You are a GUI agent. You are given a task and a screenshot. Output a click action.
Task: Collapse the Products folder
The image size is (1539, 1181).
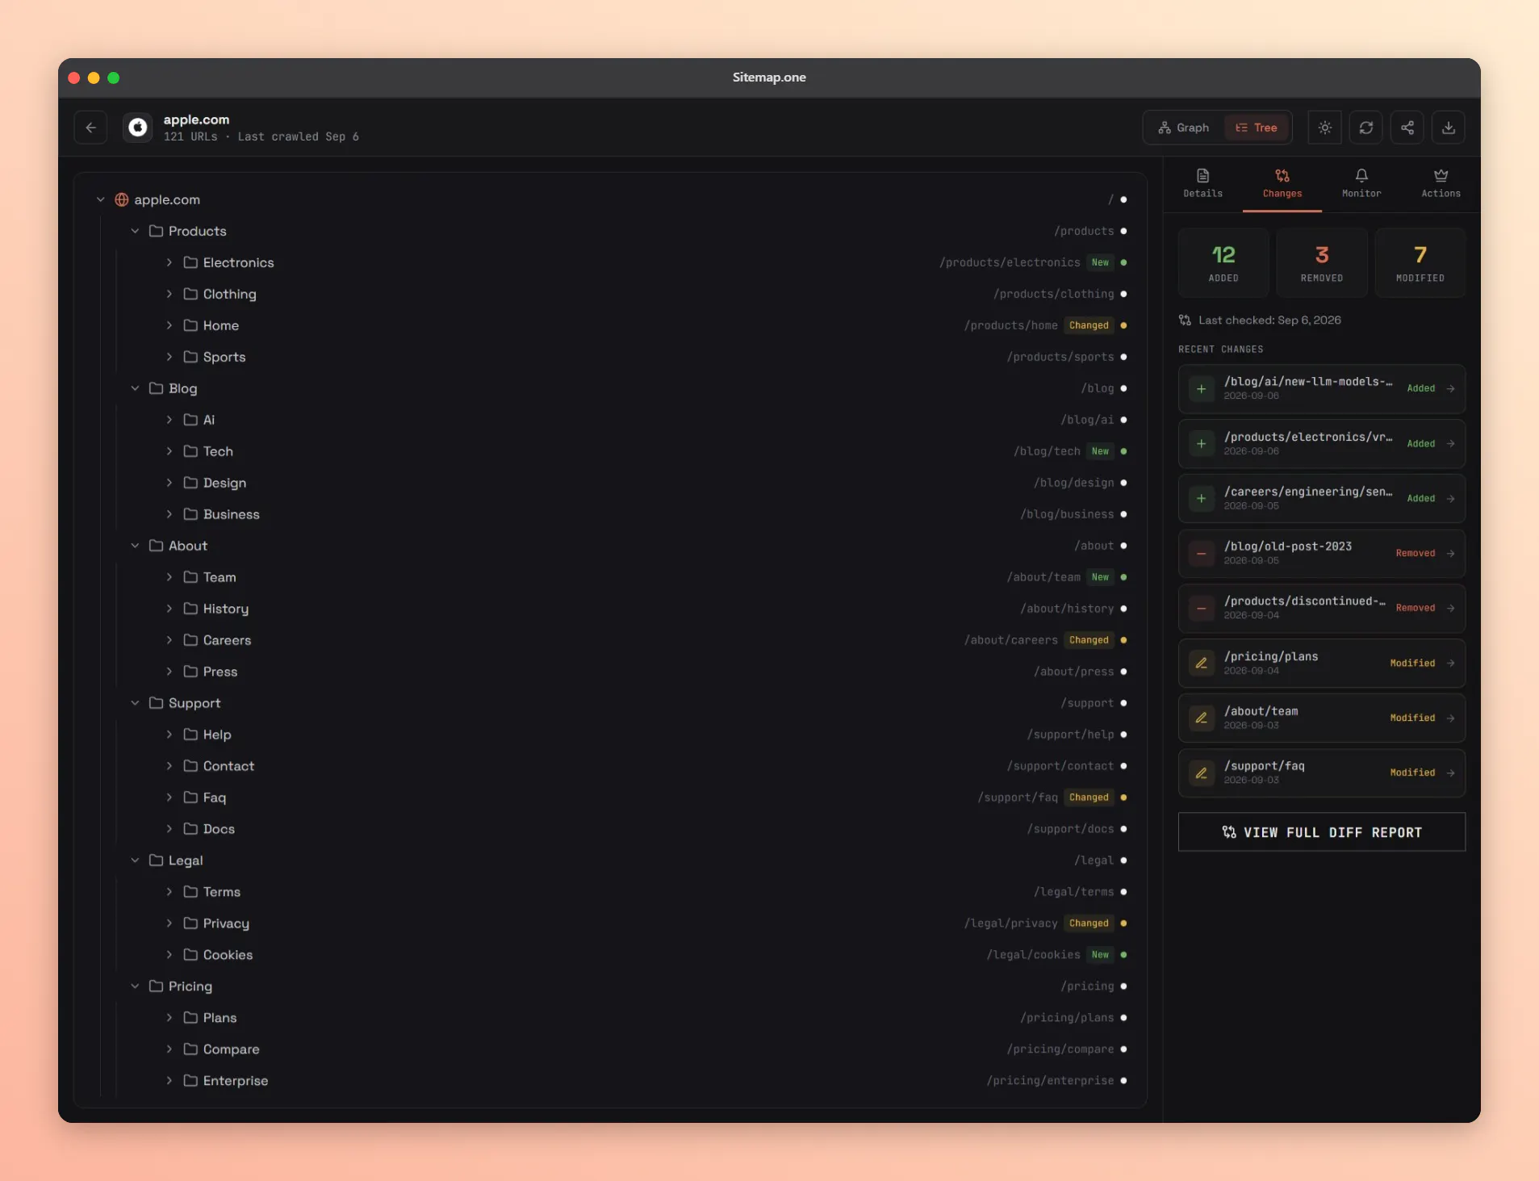click(x=135, y=231)
